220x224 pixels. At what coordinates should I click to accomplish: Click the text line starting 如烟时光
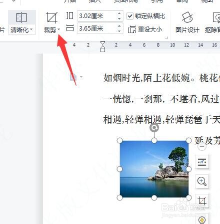[x=161, y=78]
